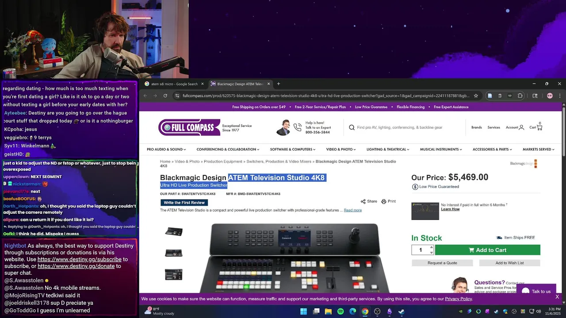Open the Windows Start button

click(x=304, y=311)
